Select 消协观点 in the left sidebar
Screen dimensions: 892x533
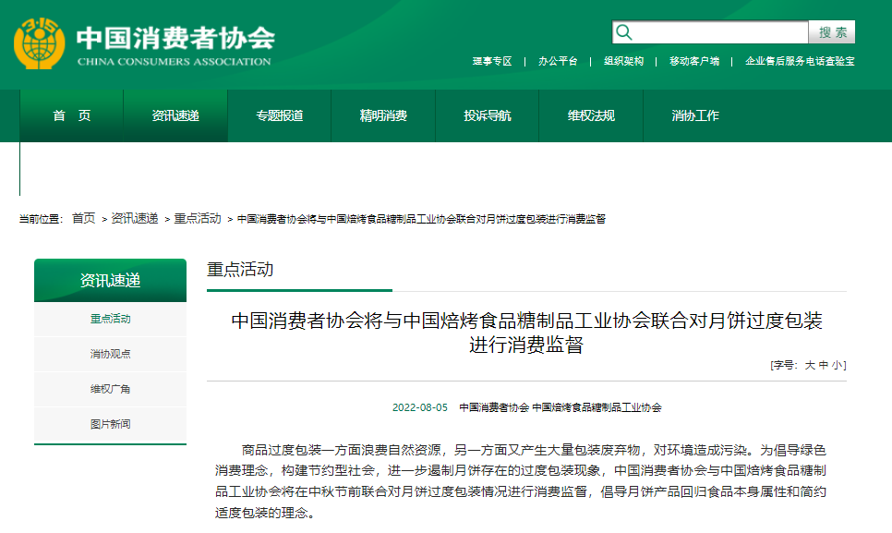point(111,354)
